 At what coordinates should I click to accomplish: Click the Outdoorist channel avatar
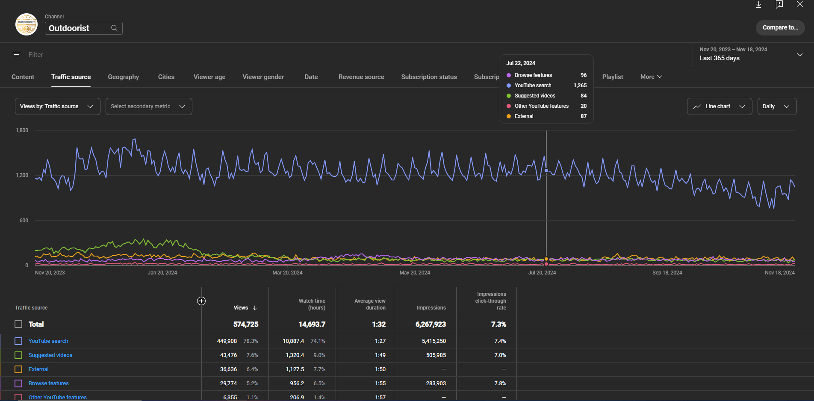[x=27, y=24]
